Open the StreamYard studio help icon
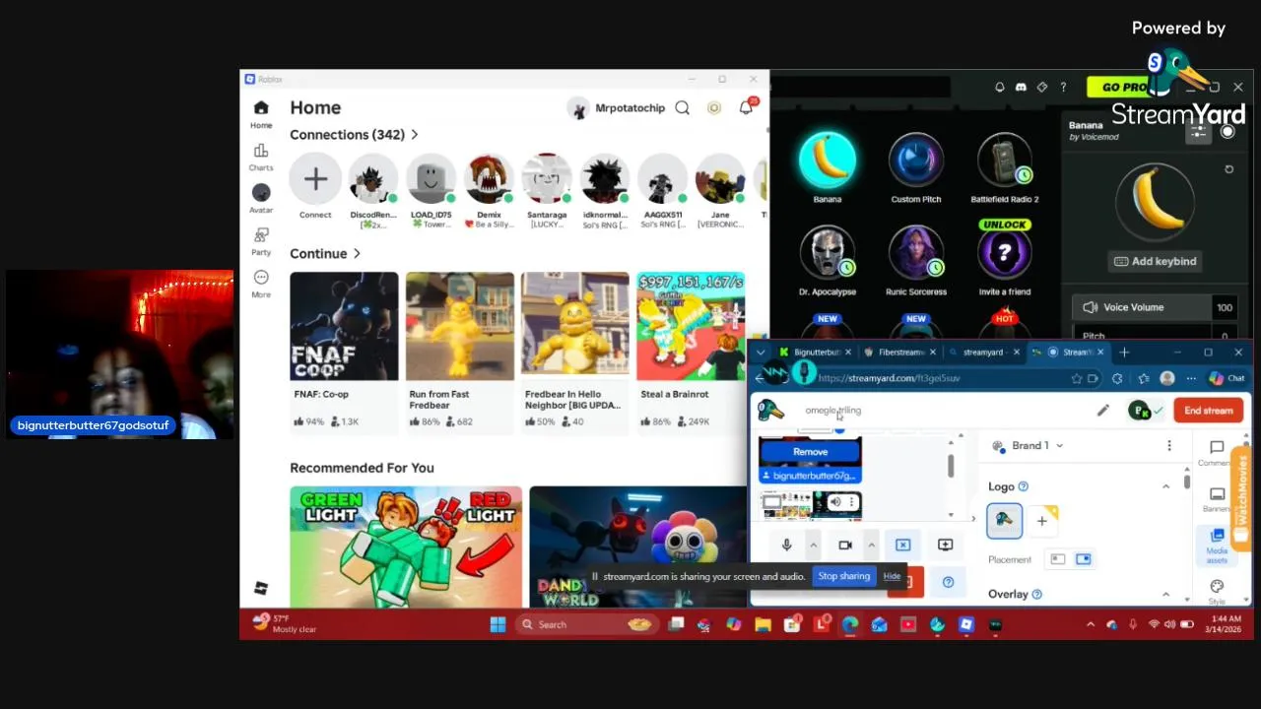Viewport: 1261px width, 709px height. (948, 582)
